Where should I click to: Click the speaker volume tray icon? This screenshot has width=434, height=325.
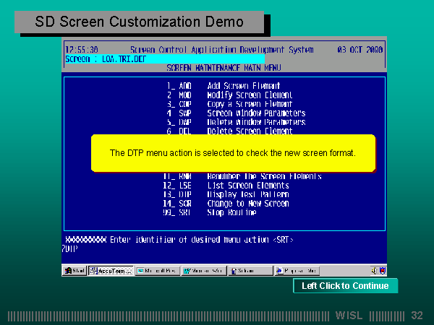[374, 271]
